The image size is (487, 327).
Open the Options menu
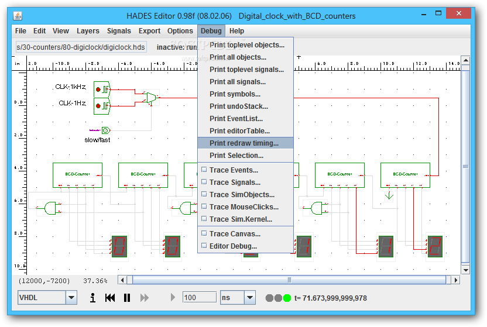click(x=180, y=31)
